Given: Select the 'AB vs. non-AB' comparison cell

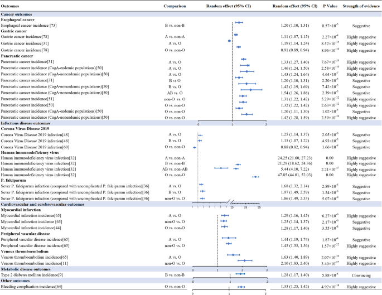Looking at the screenshot, I should point(175,169).
